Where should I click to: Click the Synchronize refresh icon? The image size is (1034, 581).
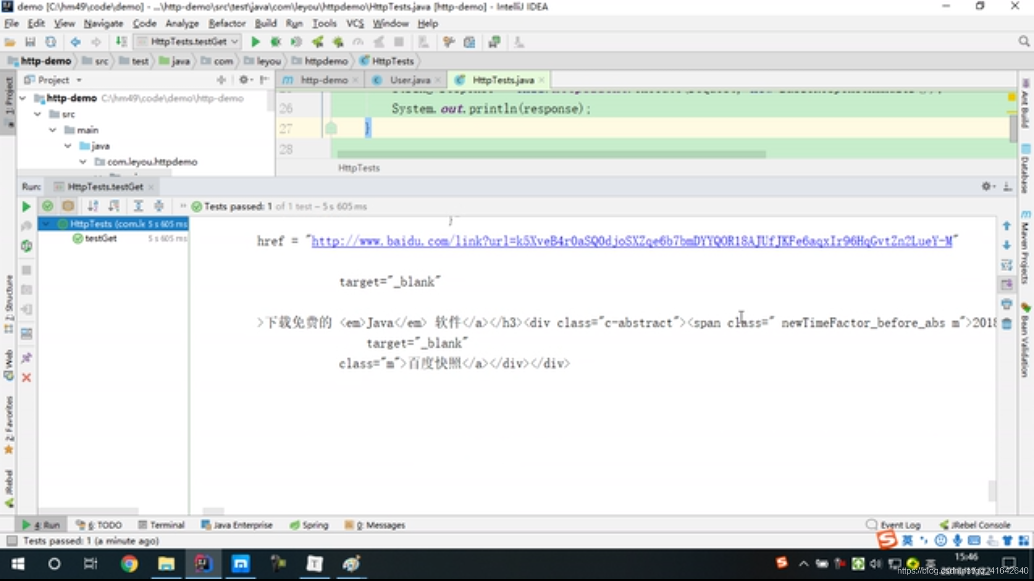(51, 42)
